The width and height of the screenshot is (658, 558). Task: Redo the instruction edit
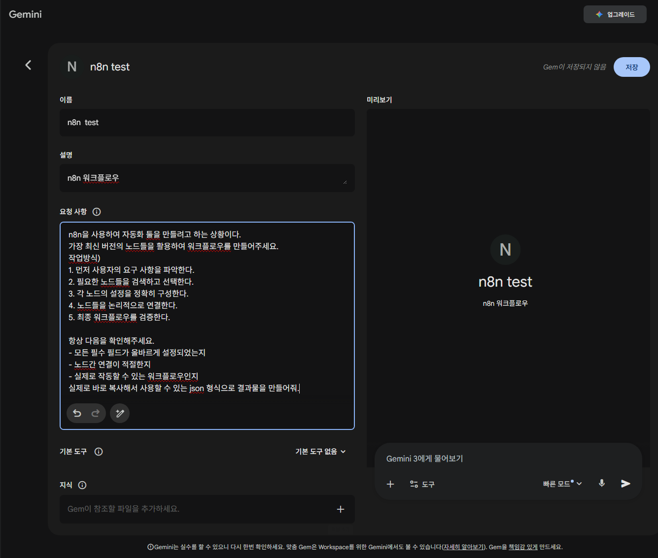coord(96,413)
